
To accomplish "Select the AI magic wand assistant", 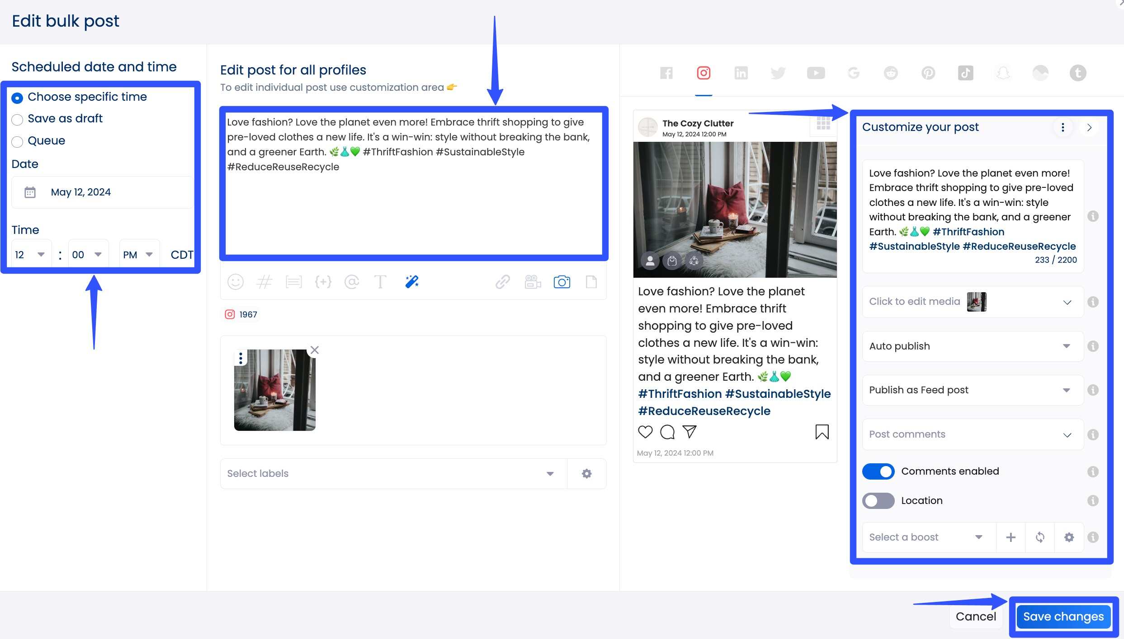I will pos(412,281).
